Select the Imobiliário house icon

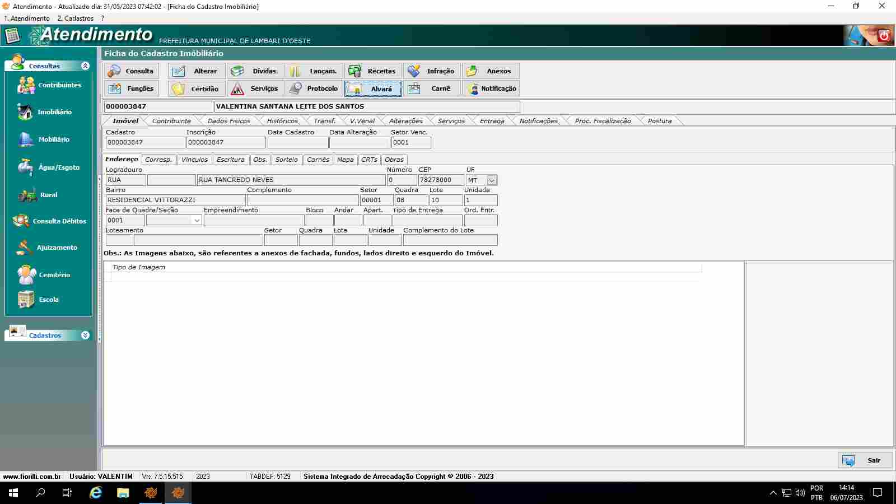click(x=25, y=112)
